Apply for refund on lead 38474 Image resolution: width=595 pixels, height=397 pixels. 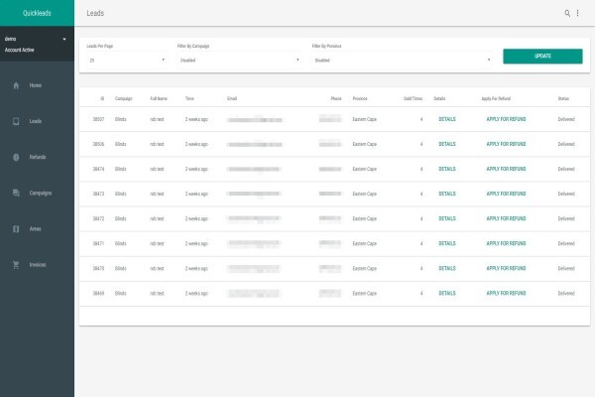click(x=506, y=169)
